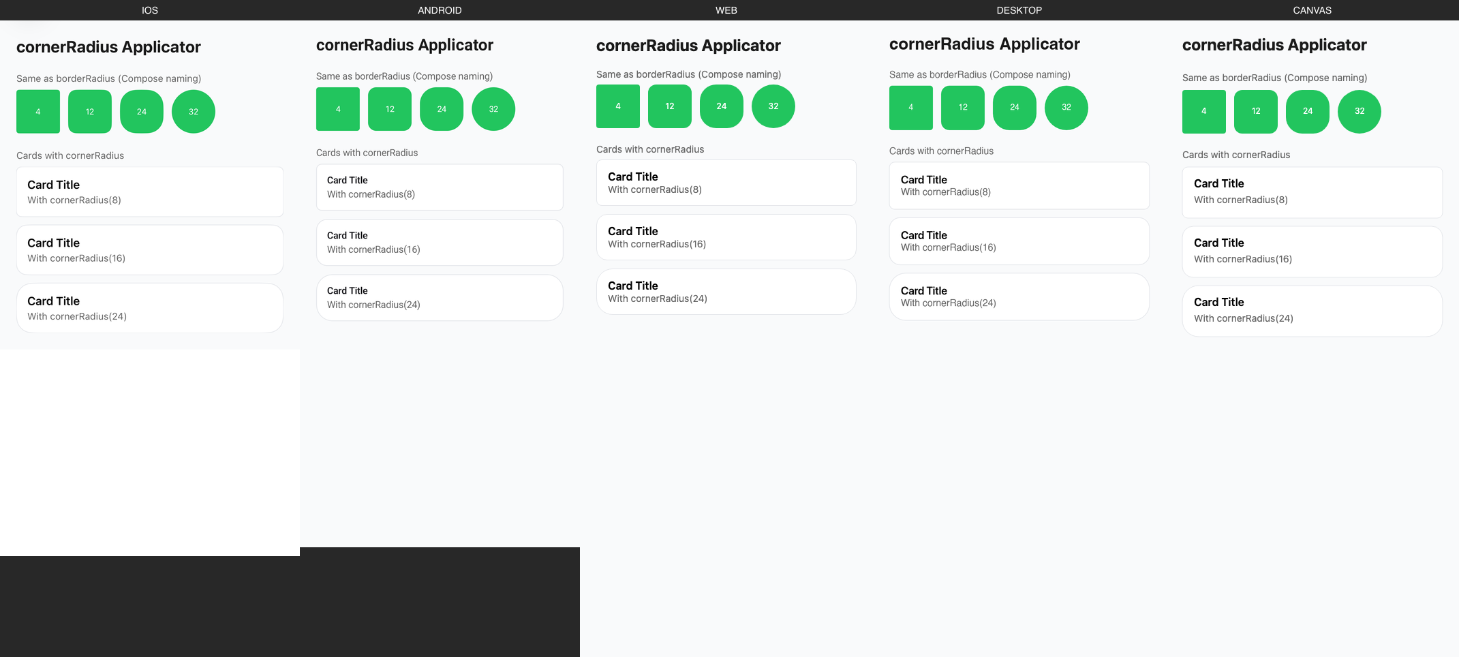The image size is (1459, 657).
Task: Open Web card With cornerRadius(8)
Action: point(726,183)
